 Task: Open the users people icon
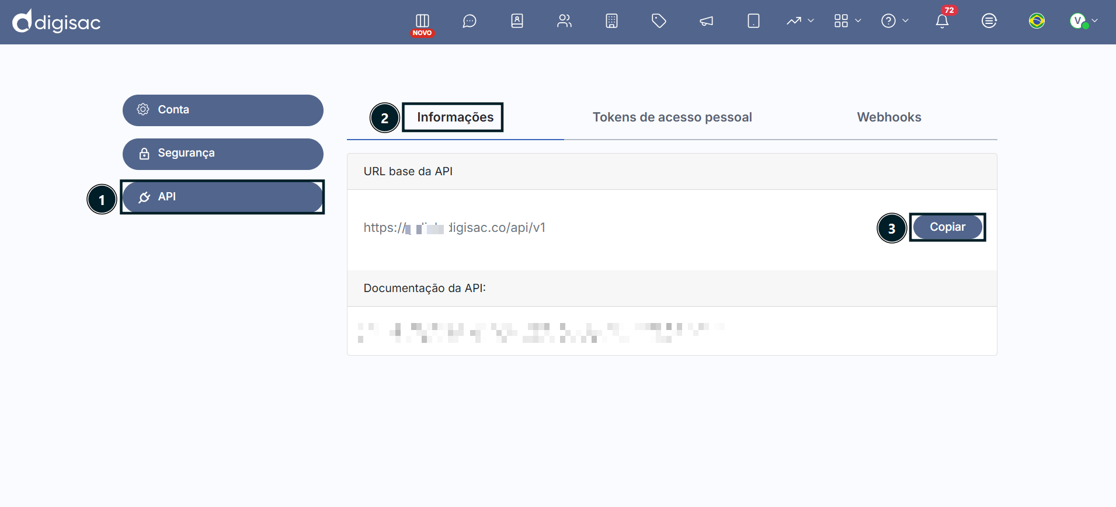coord(564,21)
